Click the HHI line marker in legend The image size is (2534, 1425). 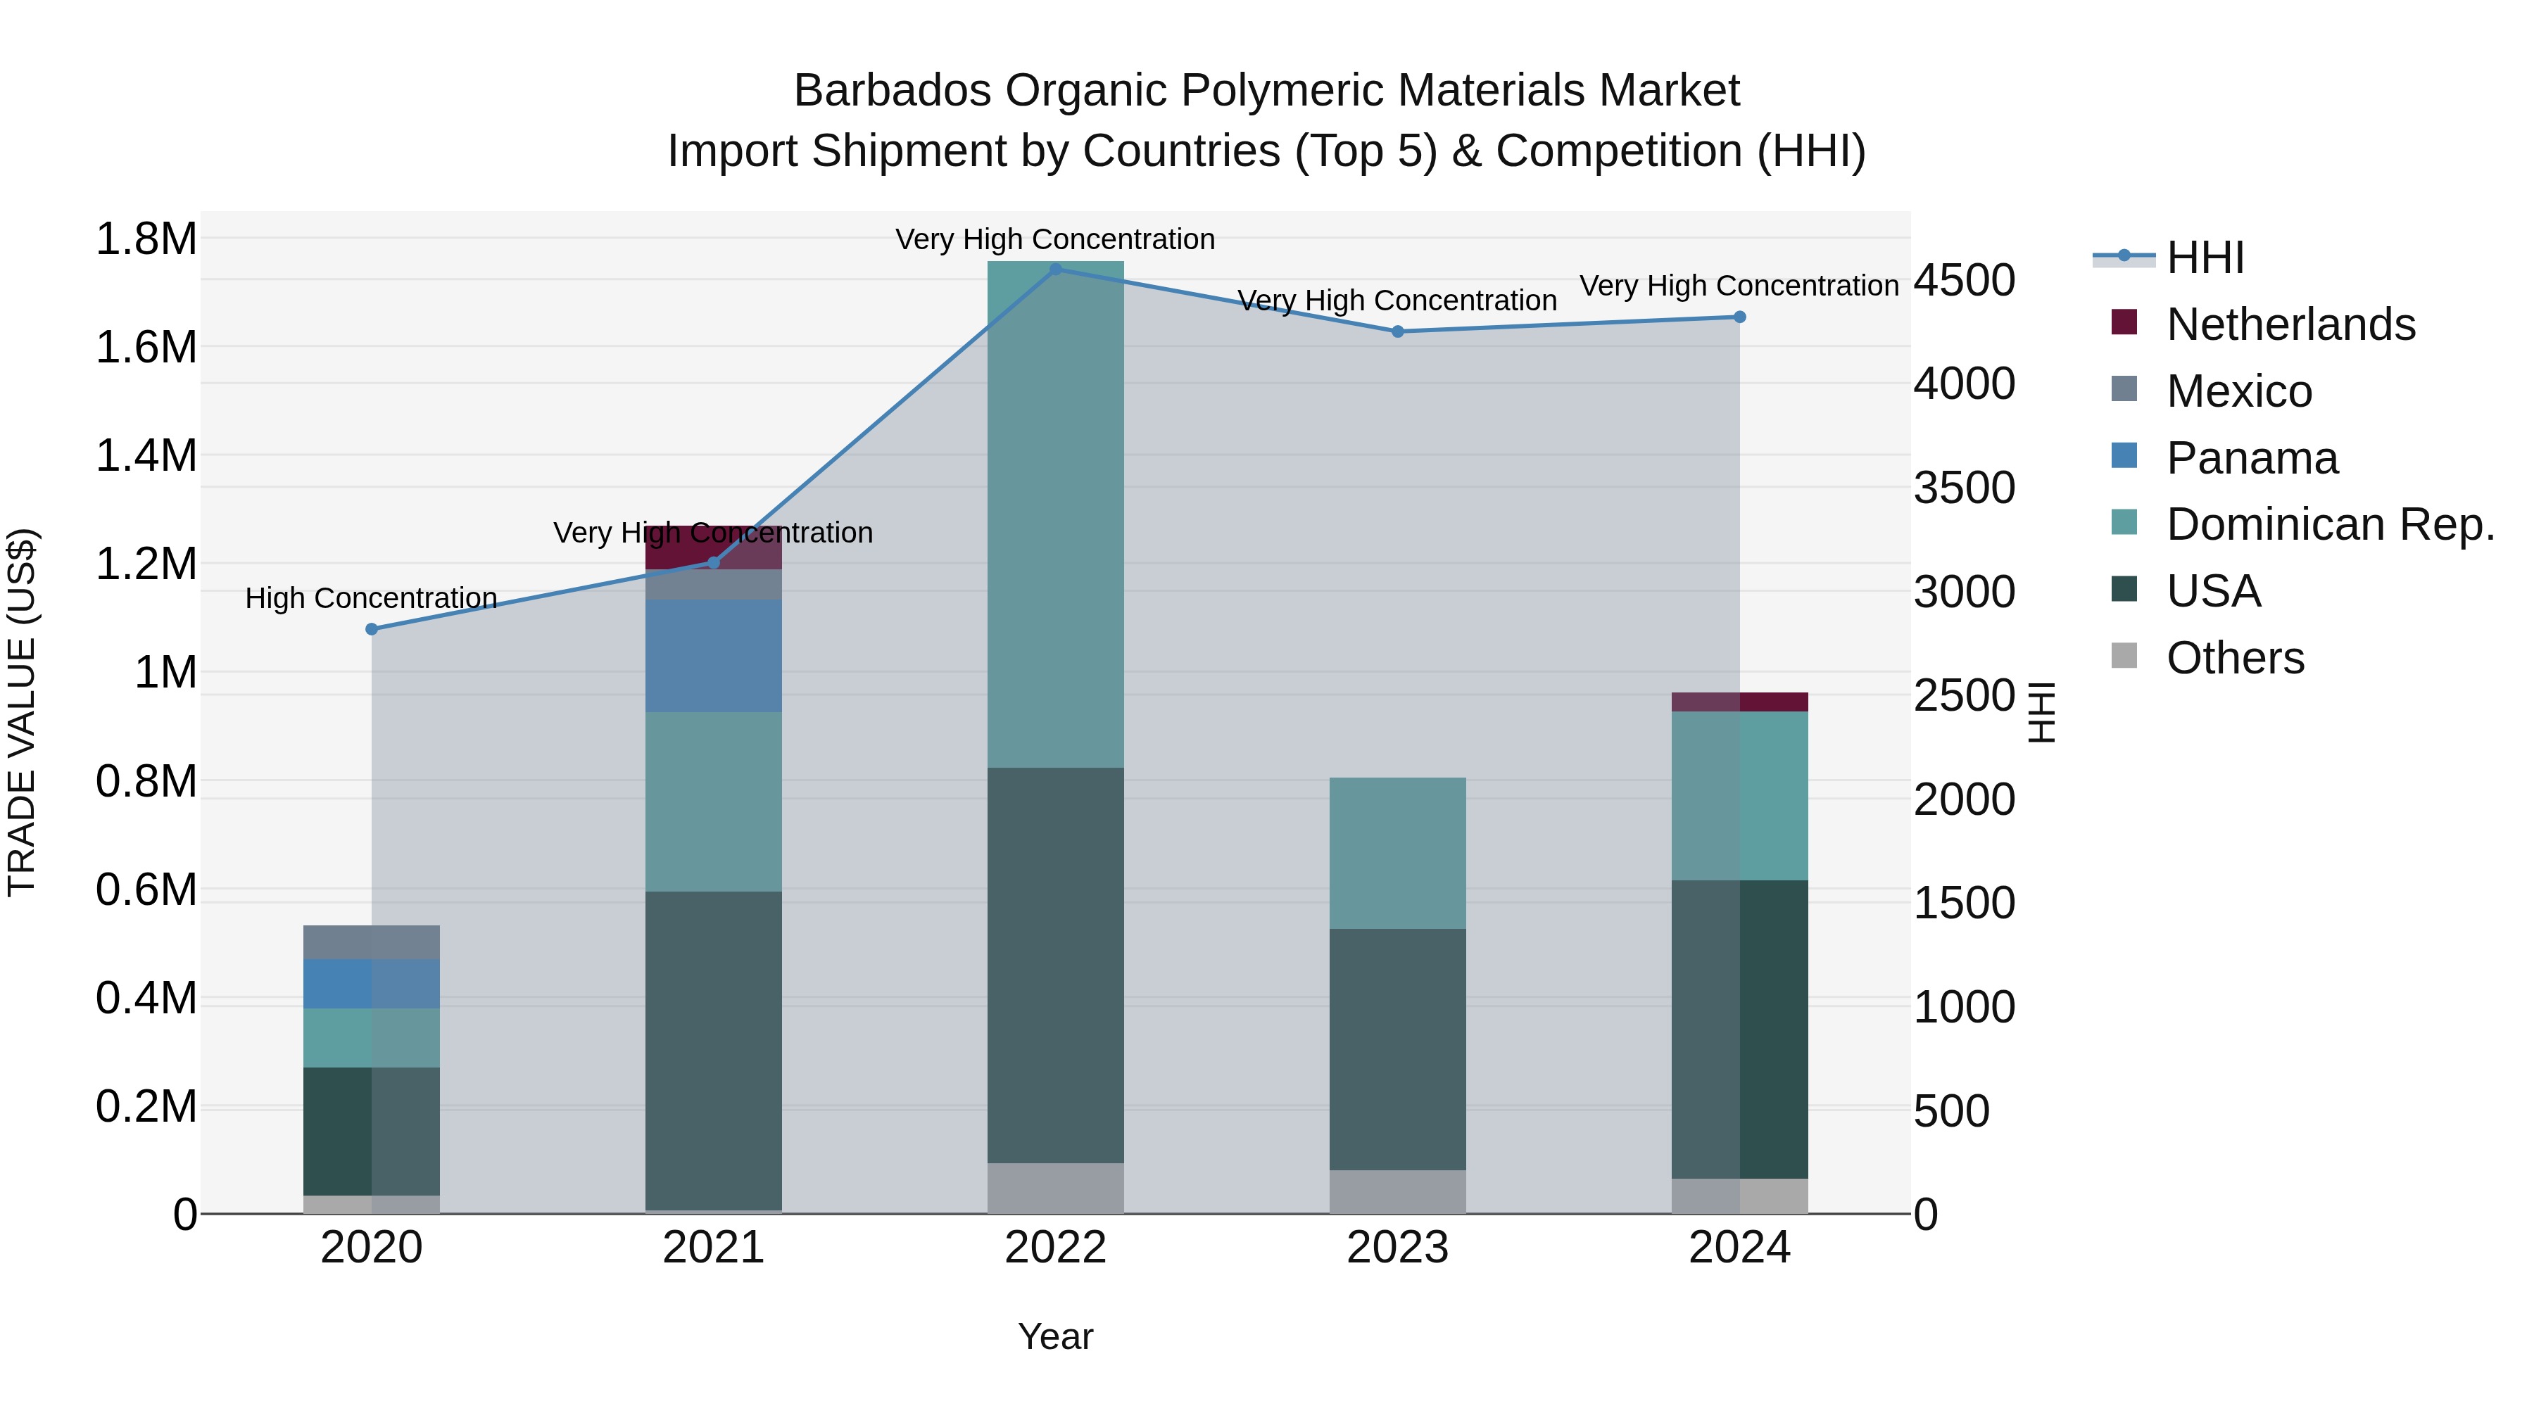click(x=2124, y=255)
